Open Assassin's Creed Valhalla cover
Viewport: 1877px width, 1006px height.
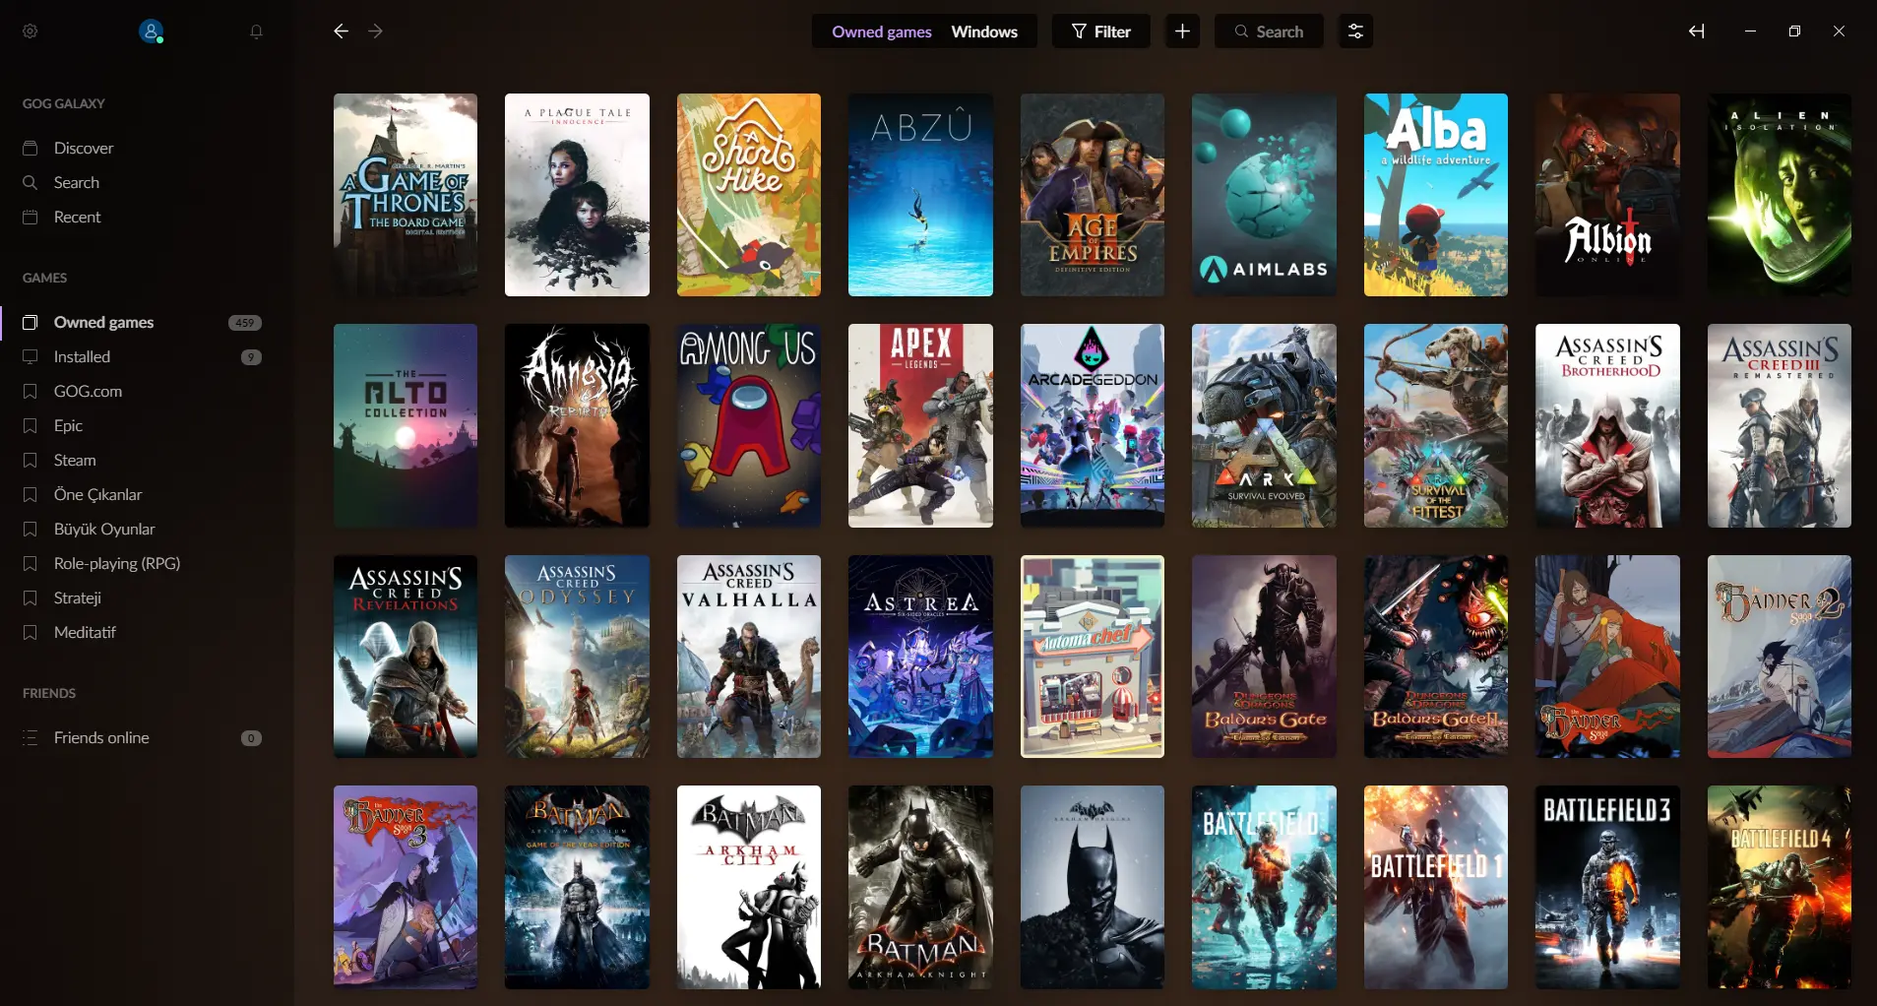(x=749, y=657)
